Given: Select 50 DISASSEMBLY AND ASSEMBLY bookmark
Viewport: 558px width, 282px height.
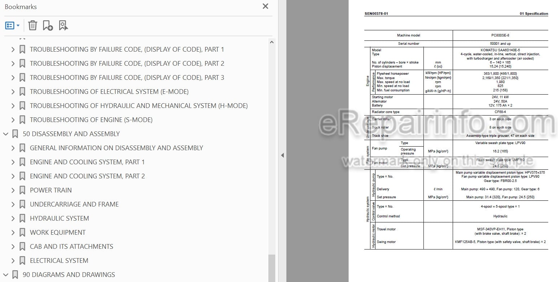Looking at the screenshot, I should 71,134.
